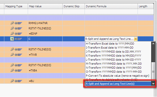Click the =TXBA map value cell
Screen dimensions: 157x97
click(45, 70)
